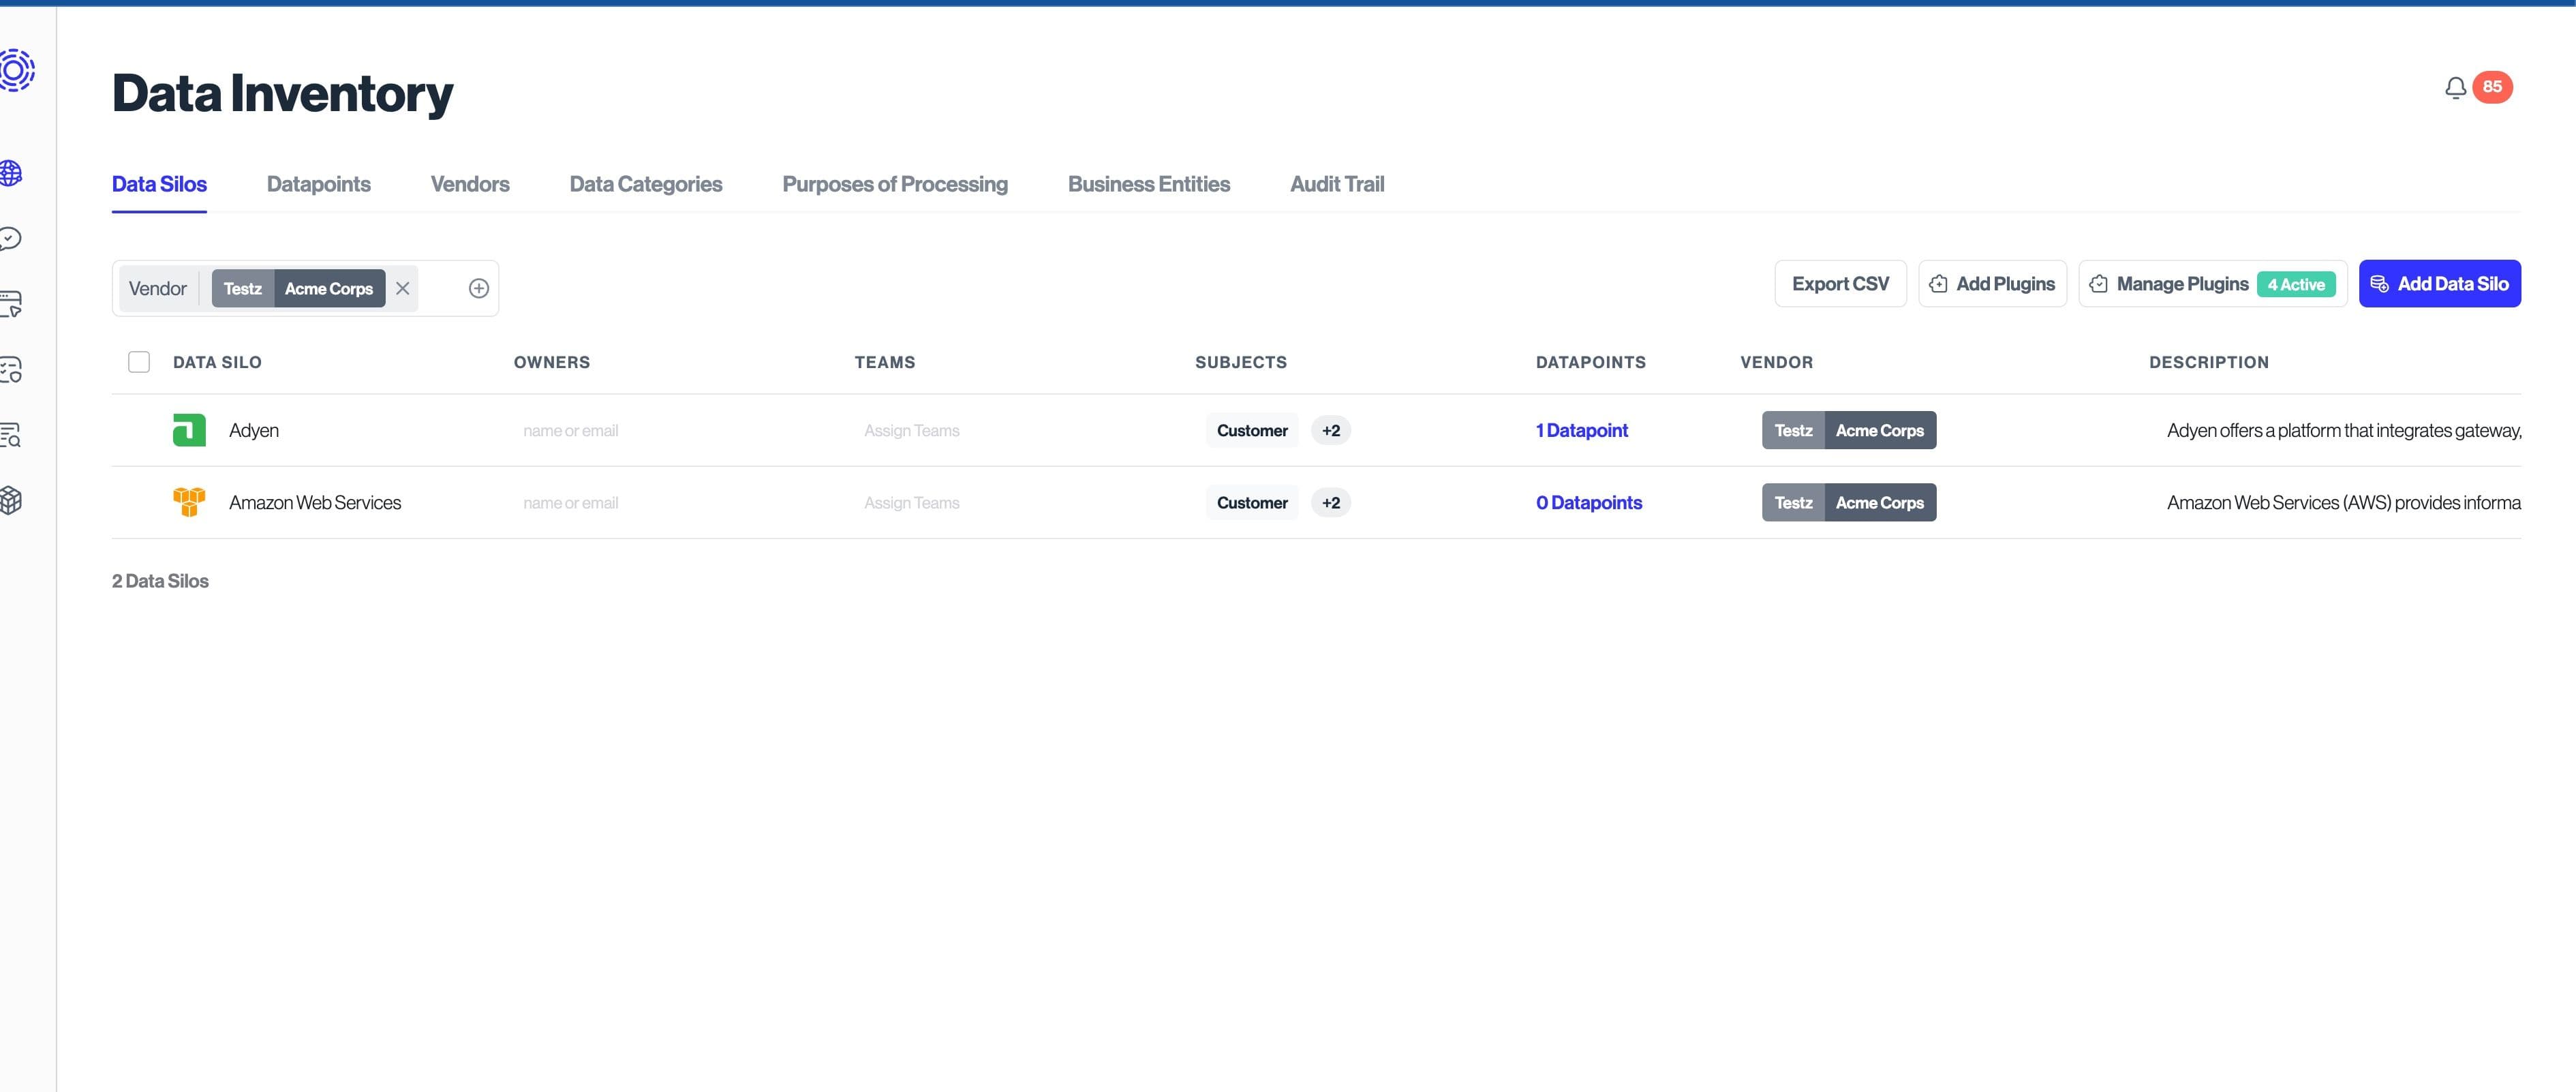Click the Add Data Silo button
The height and width of the screenshot is (1092, 2576).
[2439, 284]
